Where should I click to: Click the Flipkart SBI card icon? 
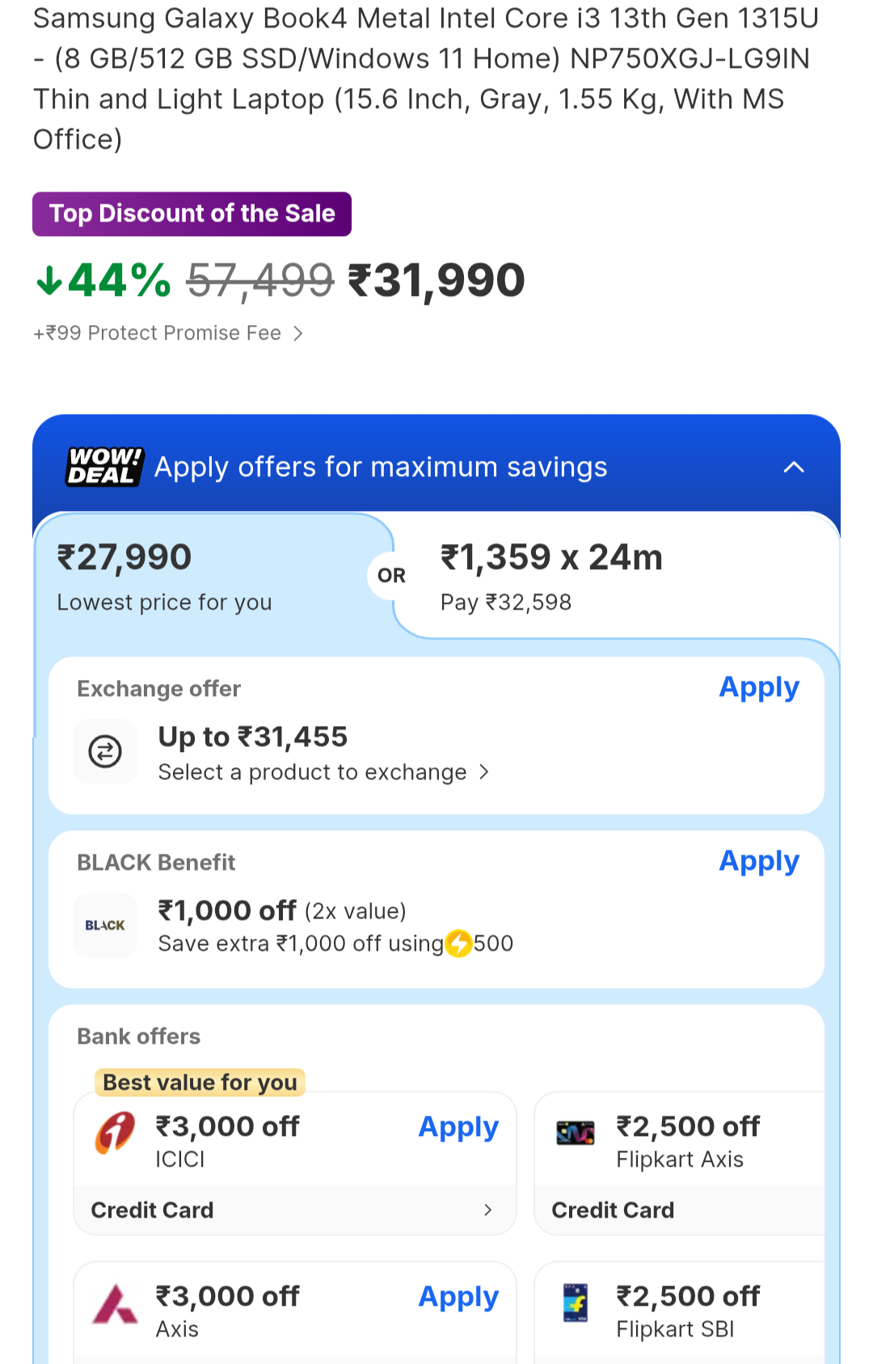[x=576, y=1303]
